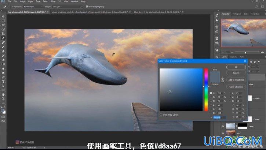
Task: Select the Gradient tool
Action: [3, 64]
